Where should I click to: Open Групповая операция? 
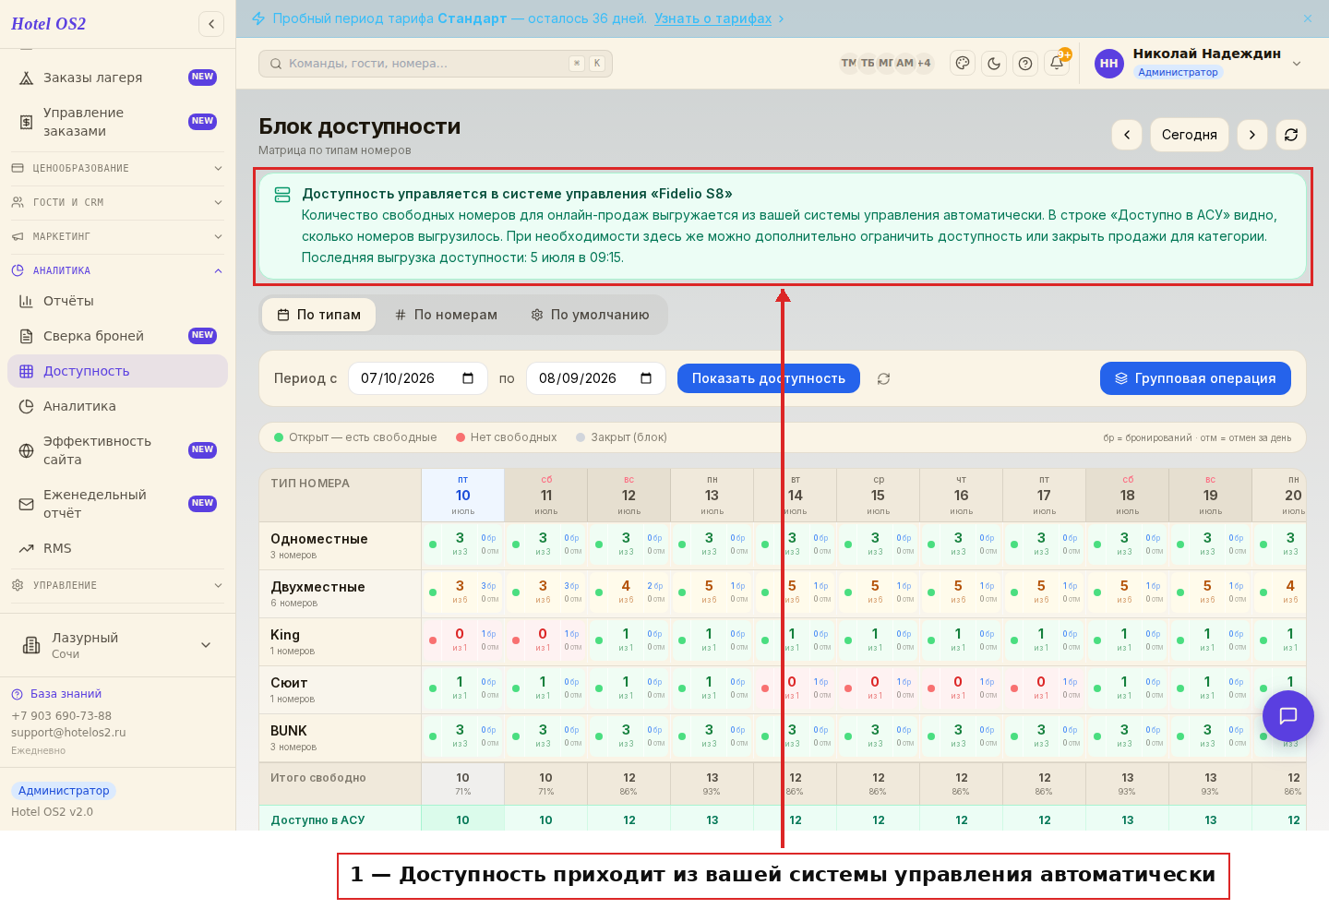point(1195,378)
